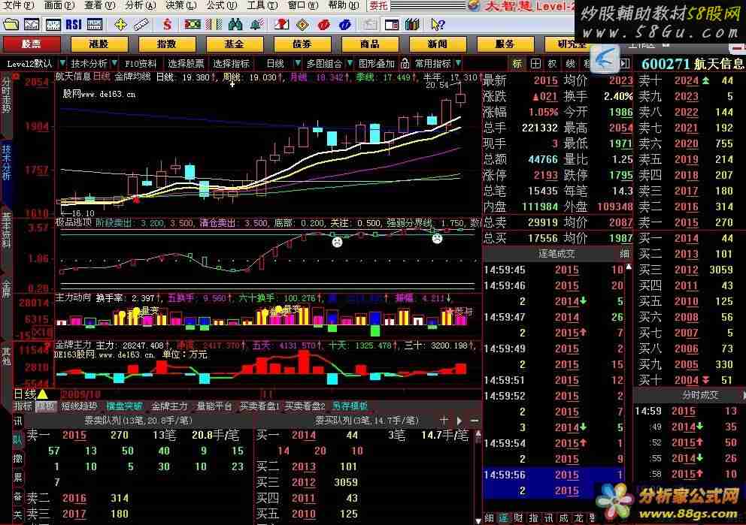
Task: Select the 指数 market button
Action: coord(166,44)
